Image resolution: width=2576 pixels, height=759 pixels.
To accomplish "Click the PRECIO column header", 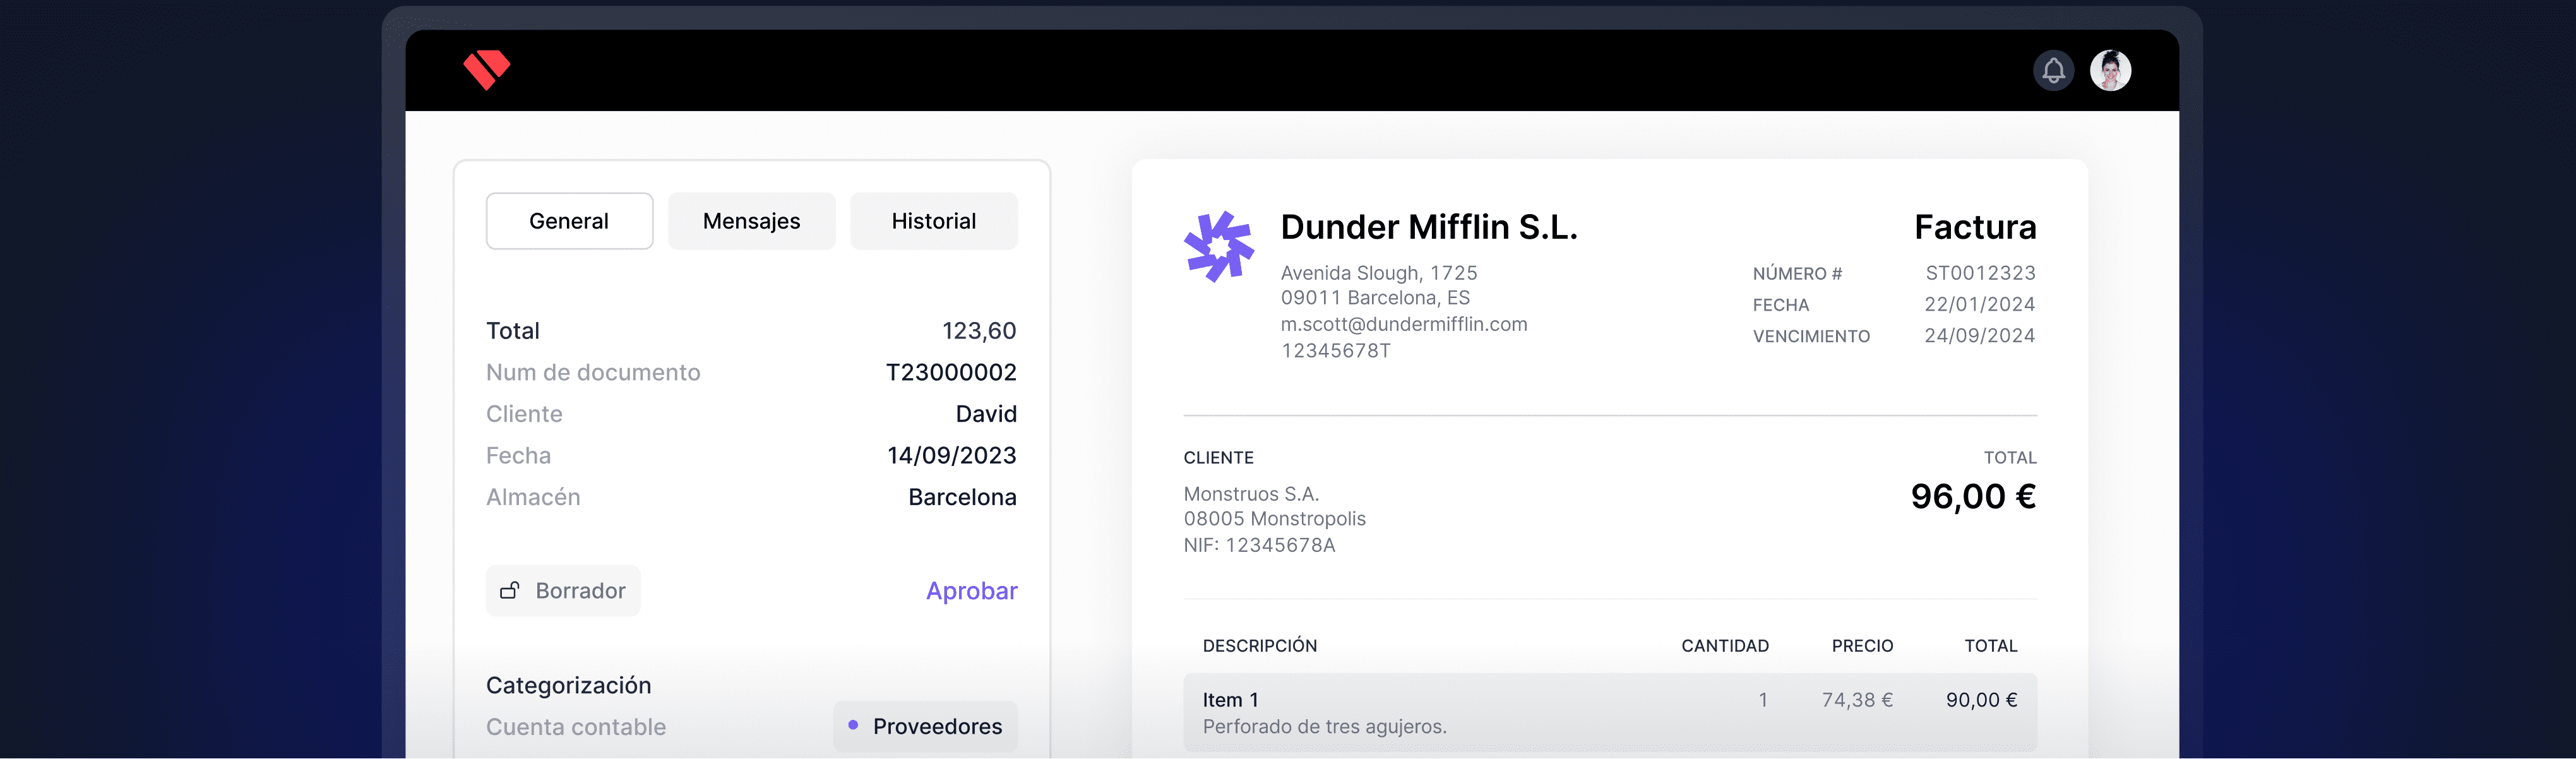I will pos(1862,646).
